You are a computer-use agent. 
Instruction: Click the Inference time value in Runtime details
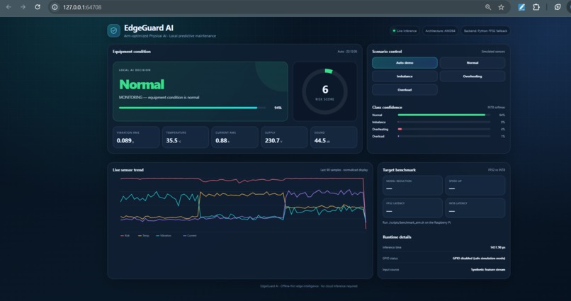(x=497, y=247)
